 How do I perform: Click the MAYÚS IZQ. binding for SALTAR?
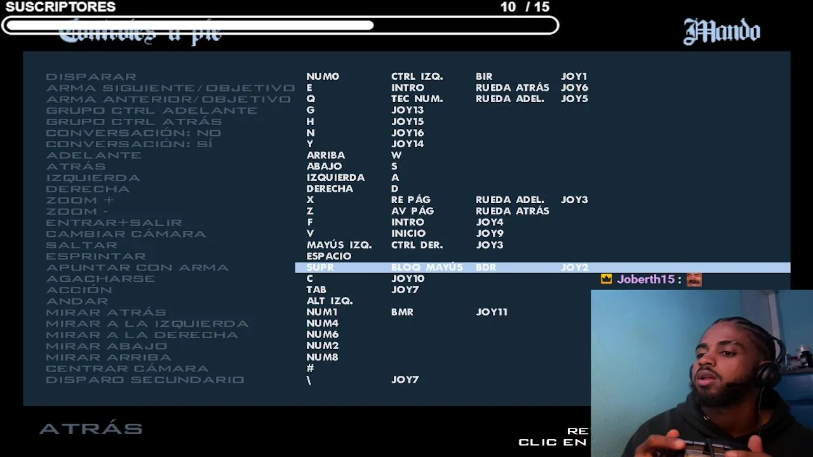[x=339, y=245]
